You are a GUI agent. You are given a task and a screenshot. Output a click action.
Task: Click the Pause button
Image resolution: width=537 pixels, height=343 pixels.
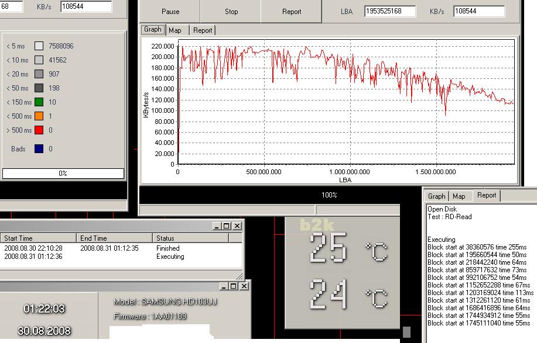tap(170, 11)
